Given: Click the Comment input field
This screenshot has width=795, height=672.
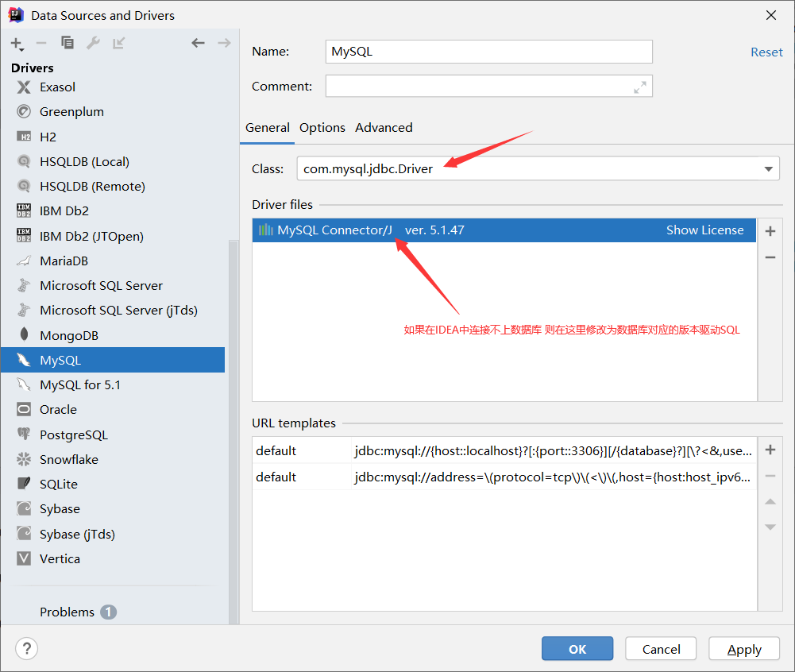Looking at the screenshot, I should [x=488, y=87].
